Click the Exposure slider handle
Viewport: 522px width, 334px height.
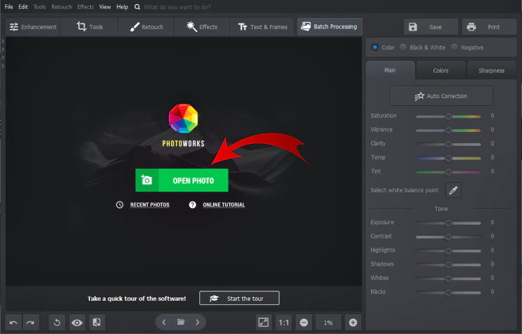pyautogui.click(x=448, y=223)
